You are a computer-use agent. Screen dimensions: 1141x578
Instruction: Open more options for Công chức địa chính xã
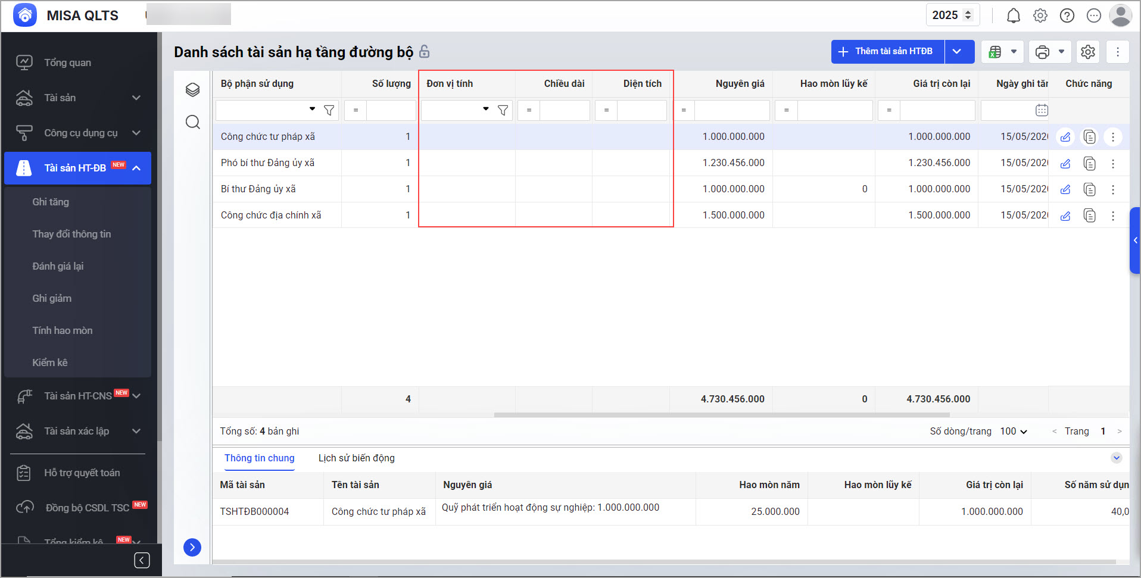(1112, 216)
